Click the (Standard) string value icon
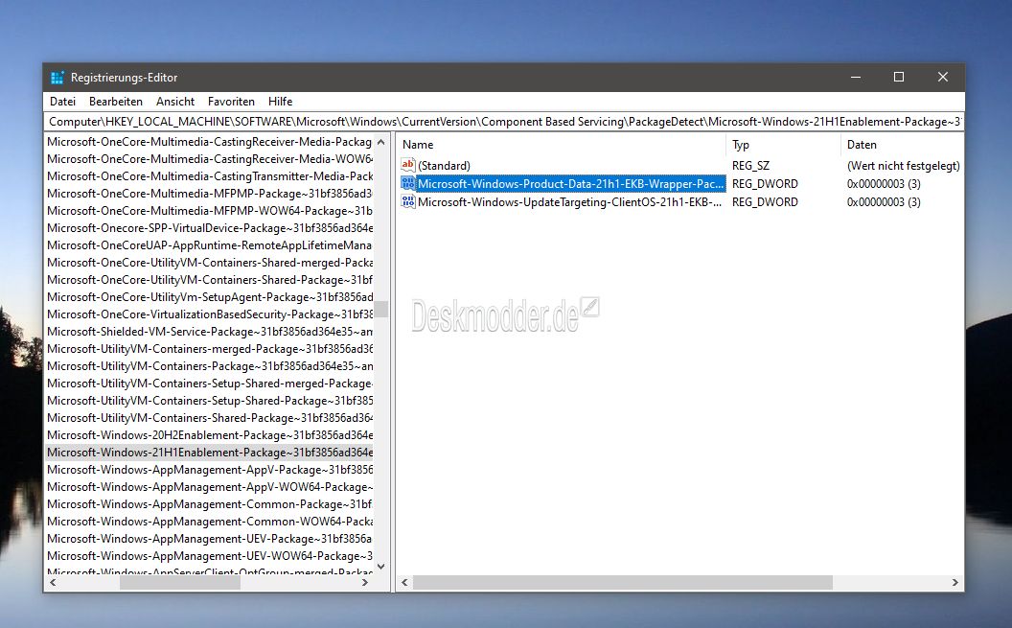The width and height of the screenshot is (1012, 628). (x=408, y=165)
